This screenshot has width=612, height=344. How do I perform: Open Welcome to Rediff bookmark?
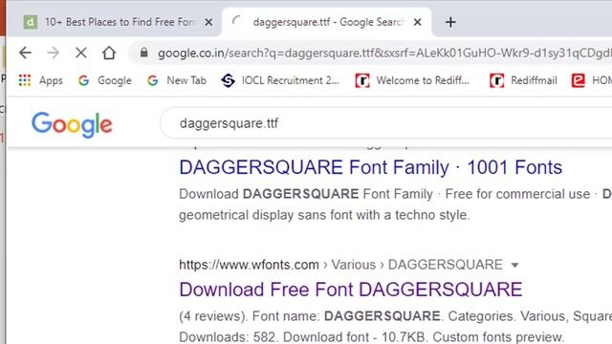click(x=412, y=80)
